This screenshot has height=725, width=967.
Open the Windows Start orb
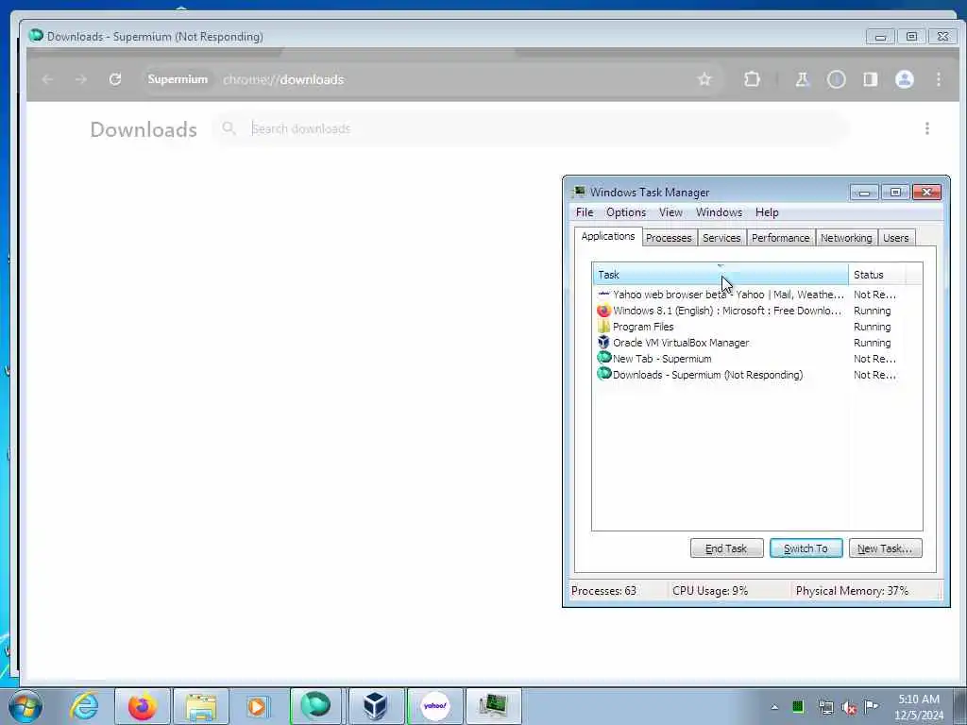pyautogui.click(x=25, y=706)
